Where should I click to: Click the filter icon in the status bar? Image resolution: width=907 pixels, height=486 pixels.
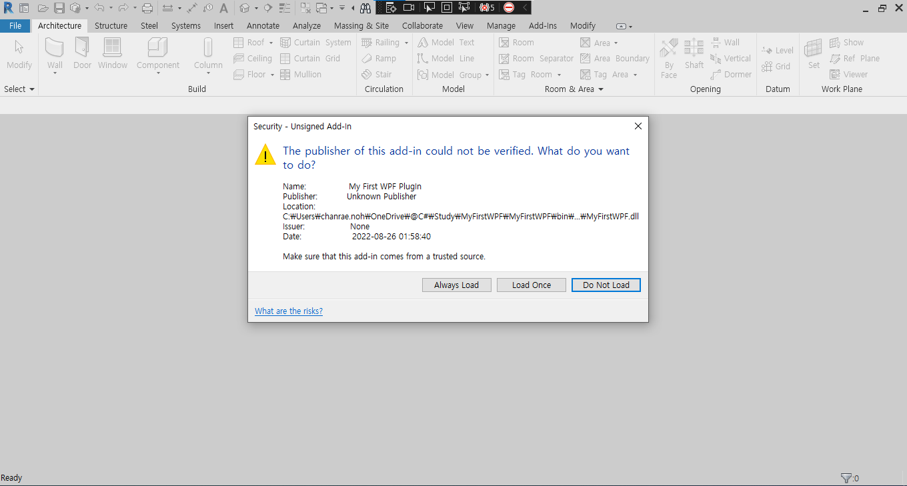click(846, 478)
